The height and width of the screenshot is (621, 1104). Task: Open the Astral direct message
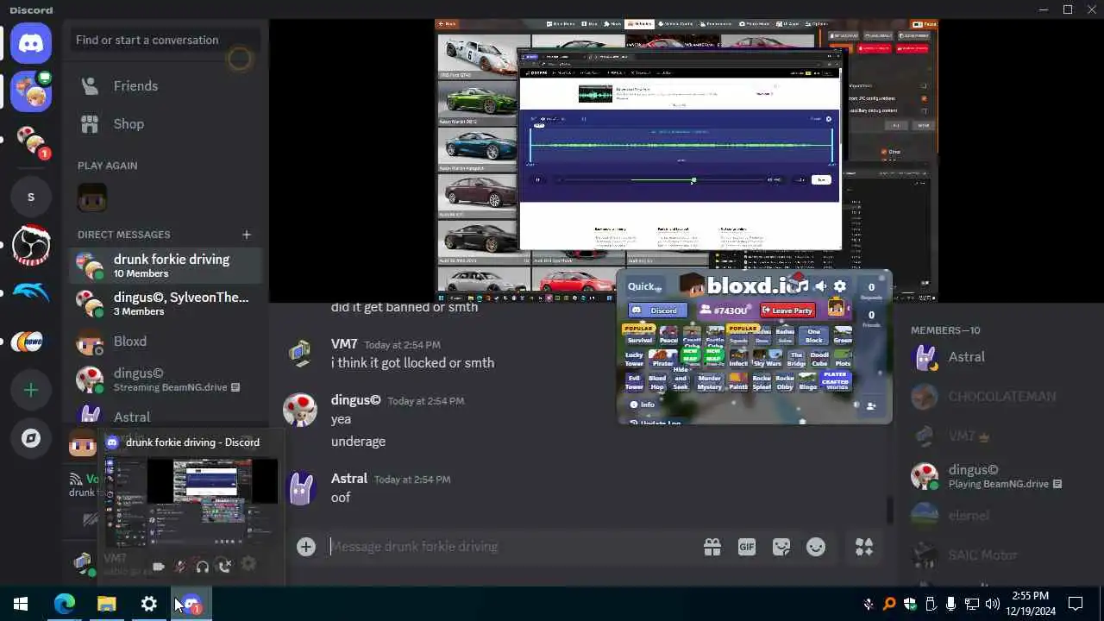(166, 417)
